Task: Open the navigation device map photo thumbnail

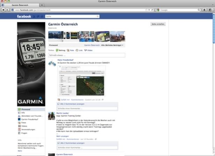Action: point(102,36)
